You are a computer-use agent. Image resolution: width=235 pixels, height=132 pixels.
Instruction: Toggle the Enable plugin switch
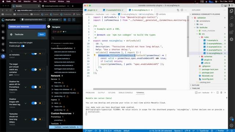pos(23,46)
